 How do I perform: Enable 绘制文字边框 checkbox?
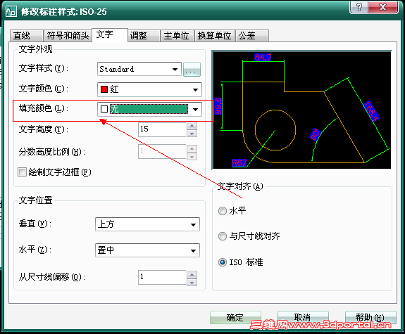pyautogui.click(x=23, y=172)
